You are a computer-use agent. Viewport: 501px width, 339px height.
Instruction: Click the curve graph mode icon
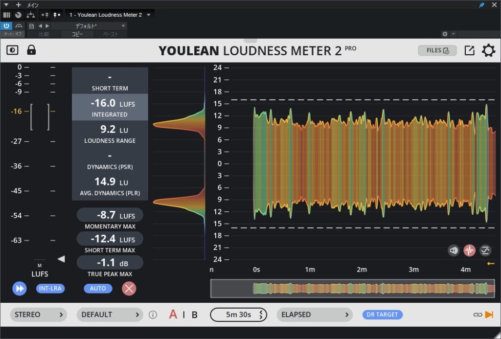pos(485,250)
